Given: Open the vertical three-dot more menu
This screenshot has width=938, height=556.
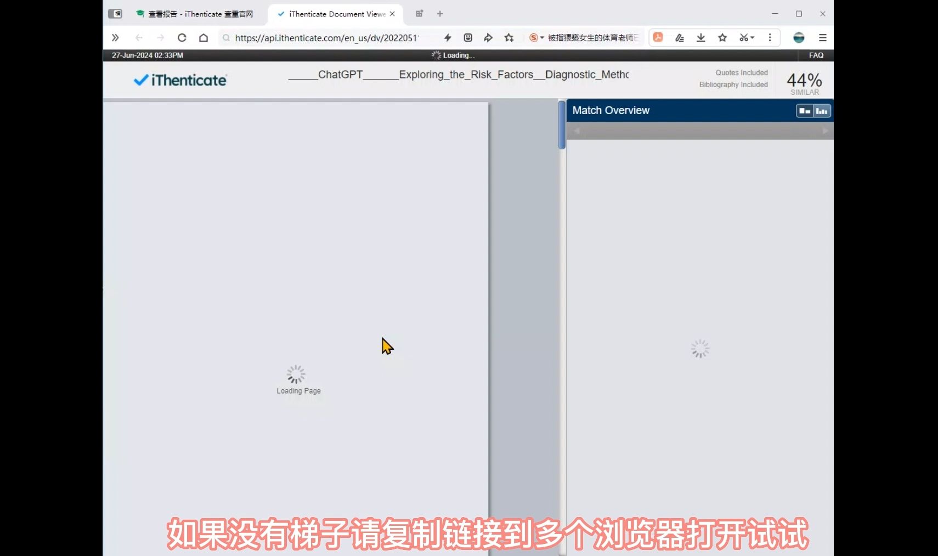Looking at the screenshot, I should [x=770, y=38].
